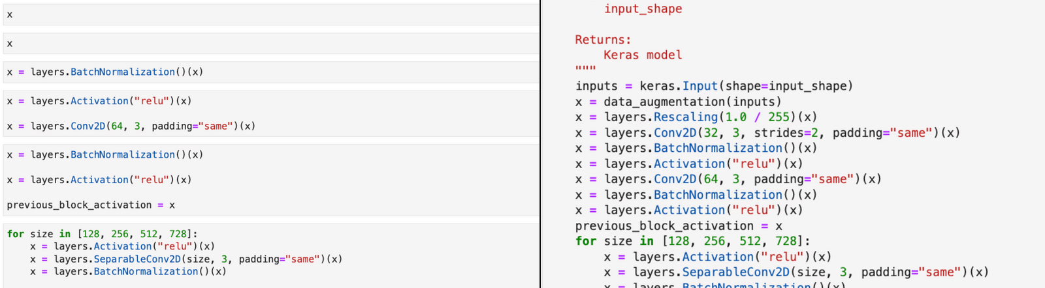Image resolution: width=1045 pixels, height=288 pixels.
Task: Click the red input_shape docstring text
Action: click(x=643, y=9)
